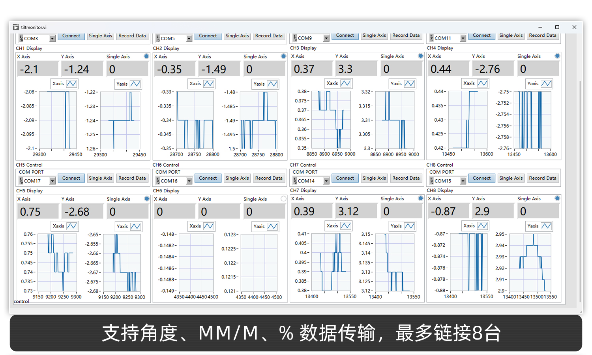Image resolution: width=592 pixels, height=355 pixels.
Task: Open the COM14 port dropdown in CH7
Action: pos(326,181)
